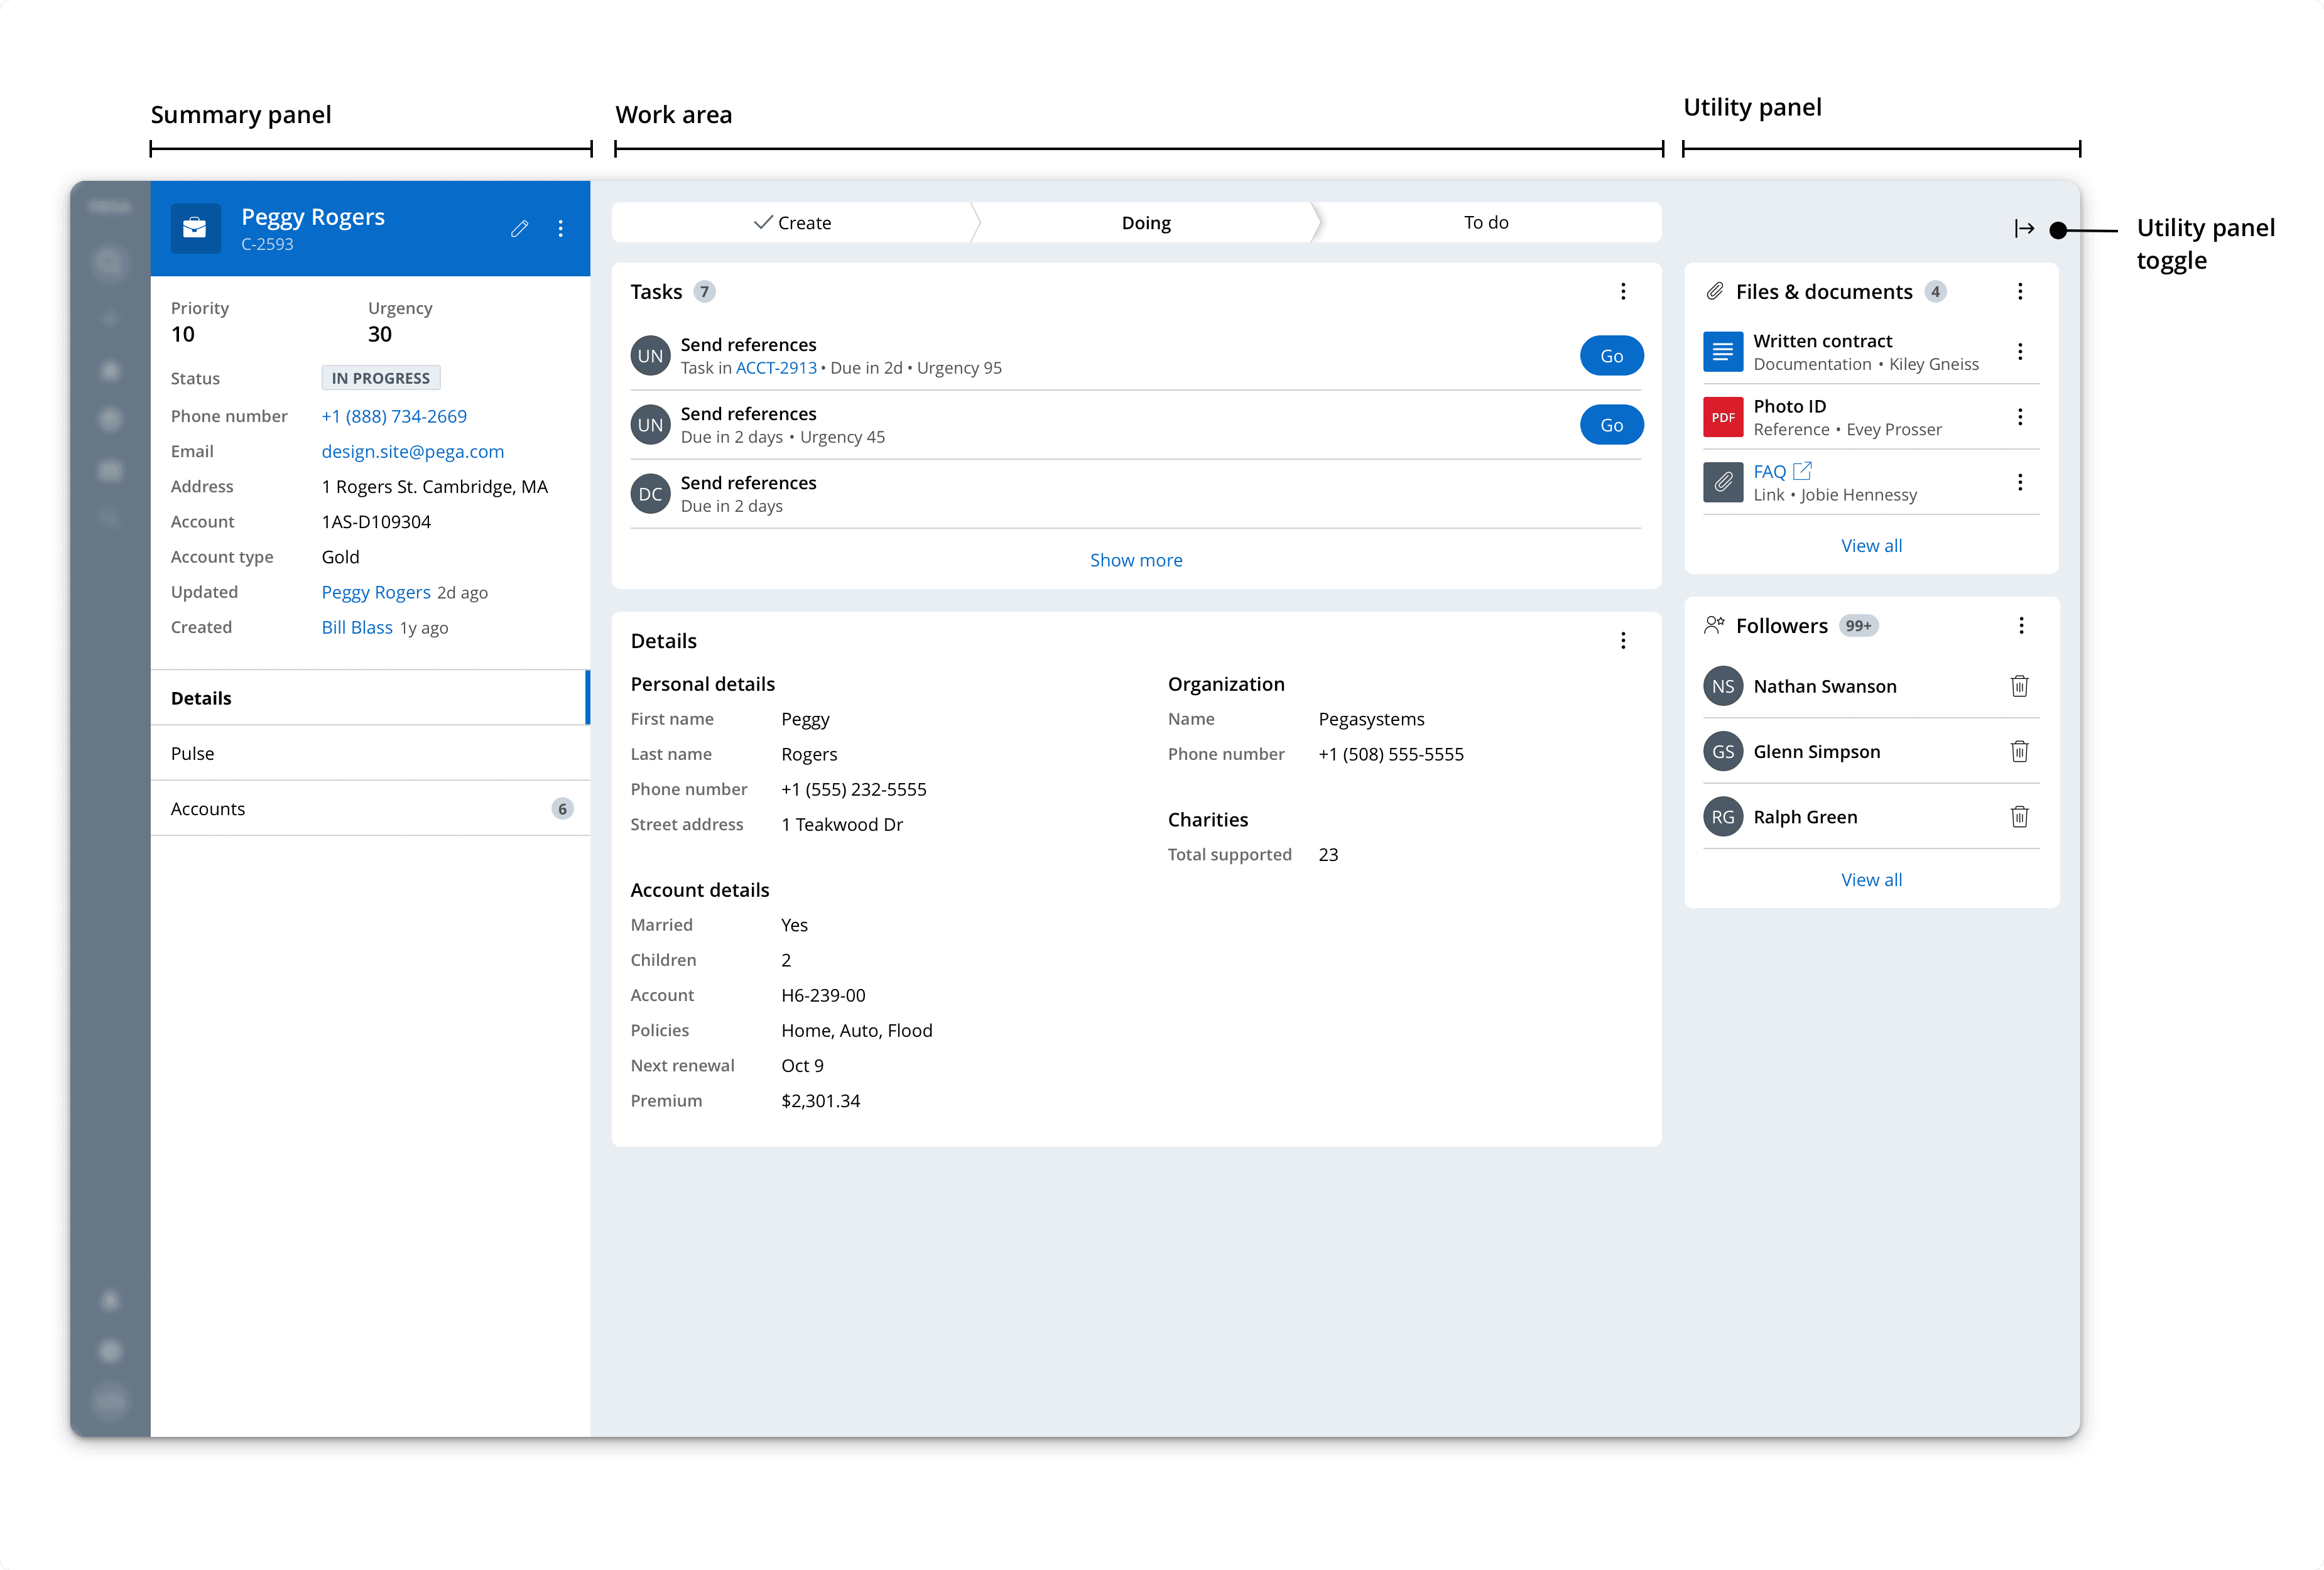This screenshot has height=1570, width=2324.
Task: Open FAQ row actions menu
Action: 2020,482
